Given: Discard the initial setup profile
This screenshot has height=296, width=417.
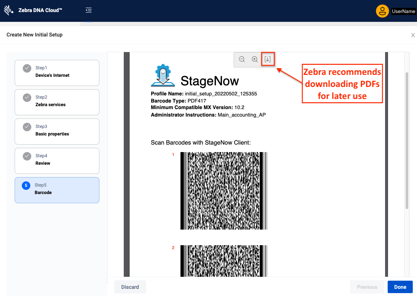Looking at the screenshot, I should (130, 287).
